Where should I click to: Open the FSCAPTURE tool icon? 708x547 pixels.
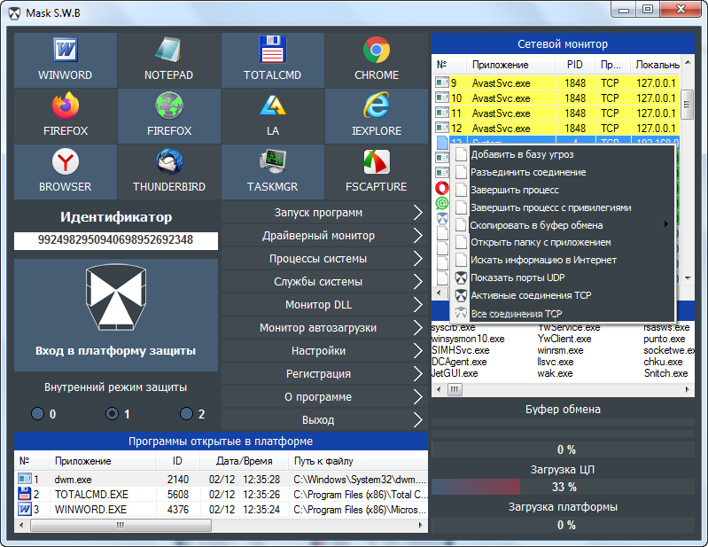(x=377, y=171)
